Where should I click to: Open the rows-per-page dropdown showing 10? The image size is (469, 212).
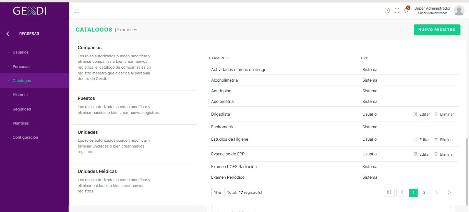pyautogui.click(x=218, y=192)
